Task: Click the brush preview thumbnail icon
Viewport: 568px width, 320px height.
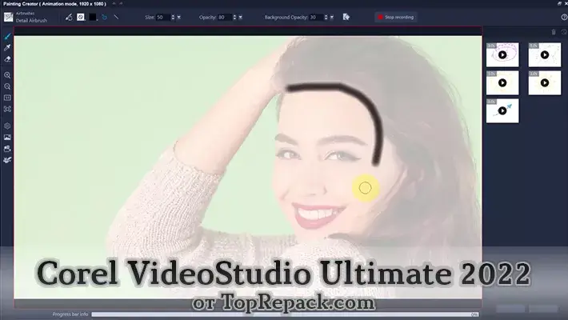Action: tap(8, 17)
